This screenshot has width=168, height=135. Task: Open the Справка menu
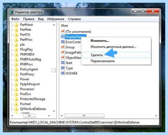click(74, 19)
